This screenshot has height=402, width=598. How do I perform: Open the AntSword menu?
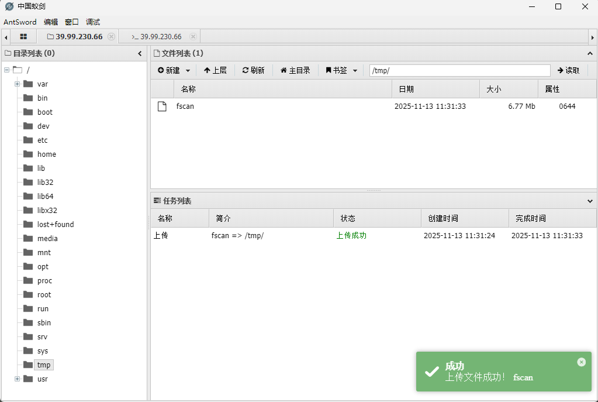click(x=20, y=22)
